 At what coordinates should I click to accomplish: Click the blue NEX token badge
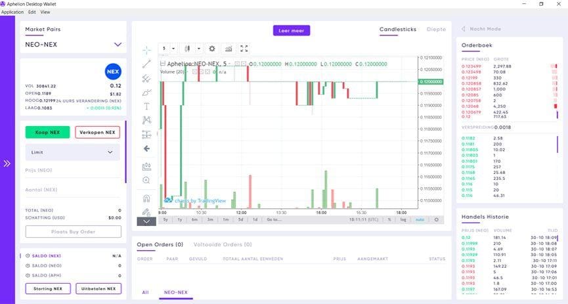click(113, 72)
